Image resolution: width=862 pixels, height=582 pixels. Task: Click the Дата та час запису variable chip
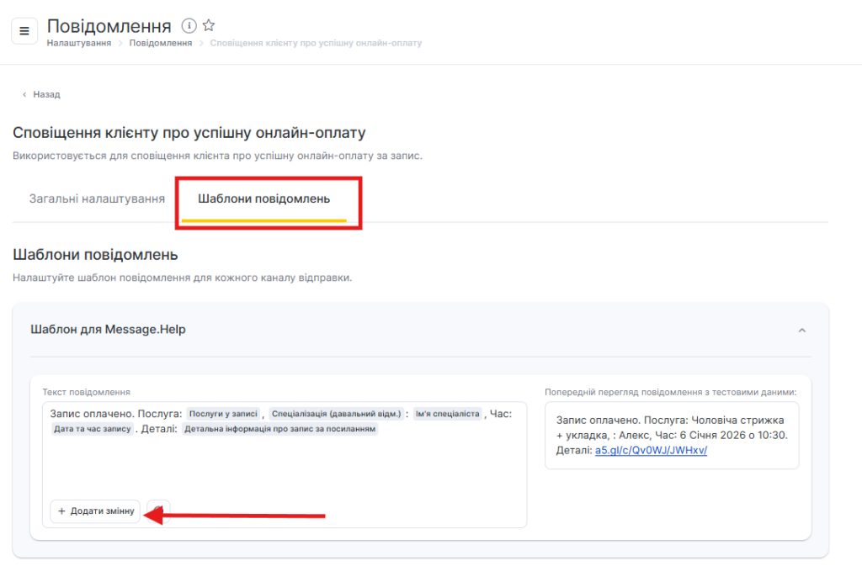(x=93, y=429)
